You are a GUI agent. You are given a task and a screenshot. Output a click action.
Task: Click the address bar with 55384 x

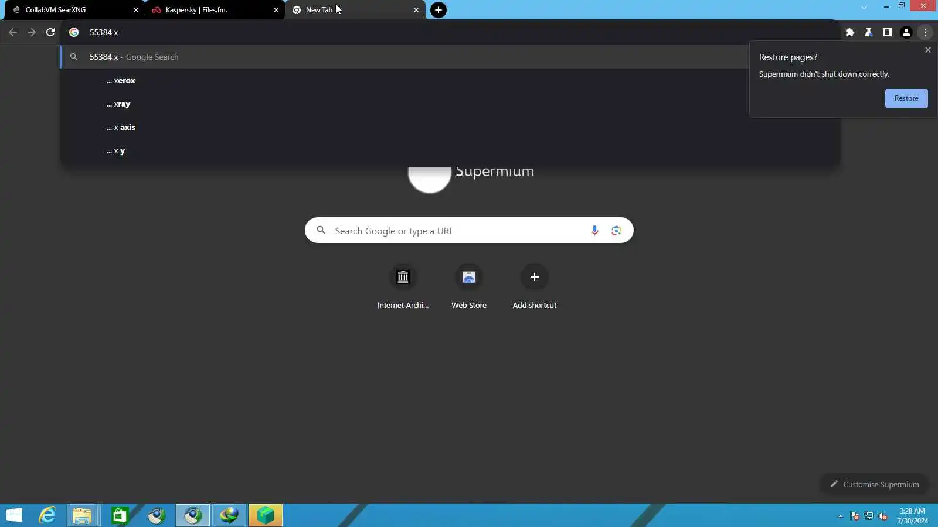coord(450,32)
